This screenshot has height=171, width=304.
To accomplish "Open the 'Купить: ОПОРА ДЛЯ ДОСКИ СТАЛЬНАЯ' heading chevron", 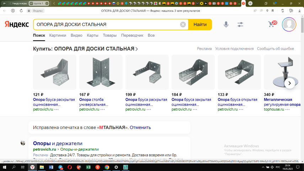I will tap(137, 49).
